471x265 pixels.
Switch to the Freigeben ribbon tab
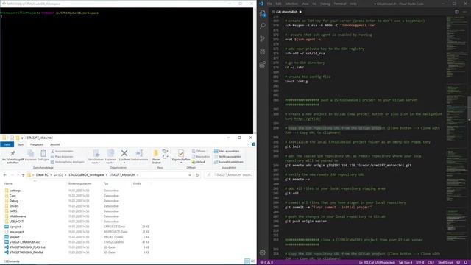[37, 144]
